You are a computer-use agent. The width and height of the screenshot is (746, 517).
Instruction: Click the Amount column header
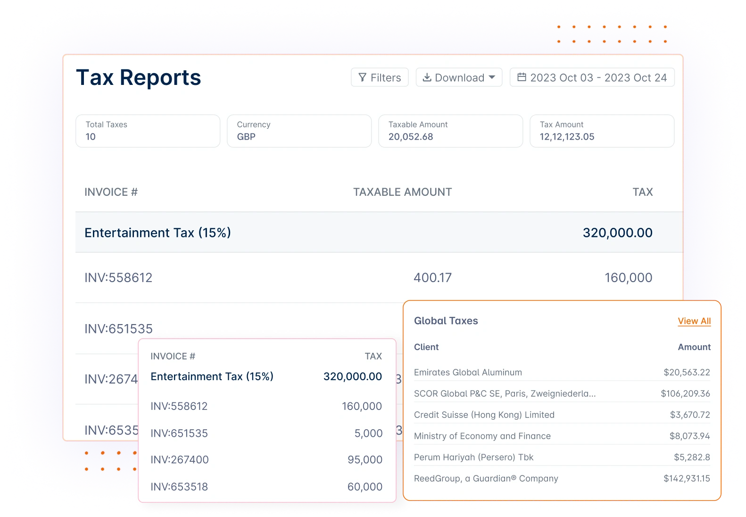pos(694,347)
